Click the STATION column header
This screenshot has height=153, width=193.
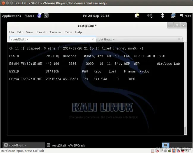(53, 71)
